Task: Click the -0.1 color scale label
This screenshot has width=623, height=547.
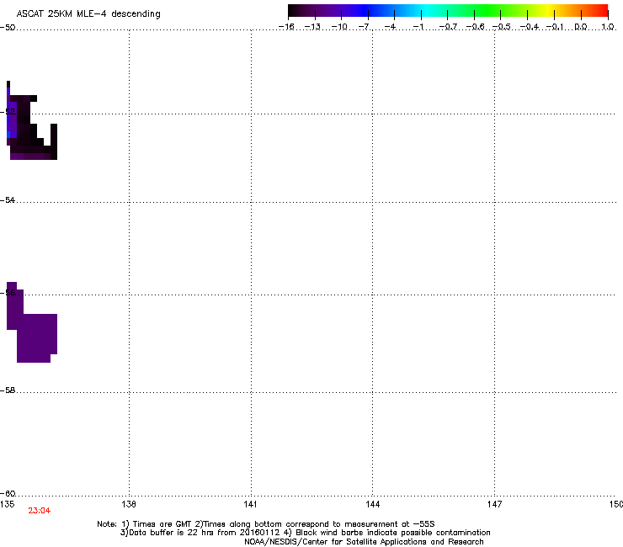Action: click(555, 27)
